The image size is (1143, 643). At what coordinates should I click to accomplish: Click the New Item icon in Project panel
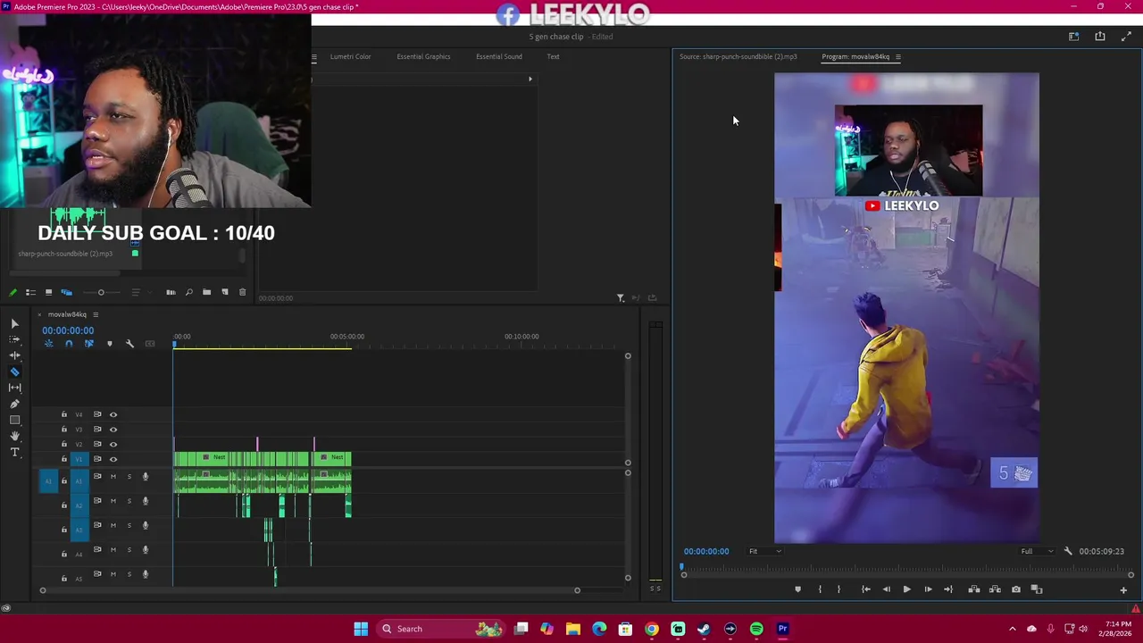pyautogui.click(x=224, y=292)
